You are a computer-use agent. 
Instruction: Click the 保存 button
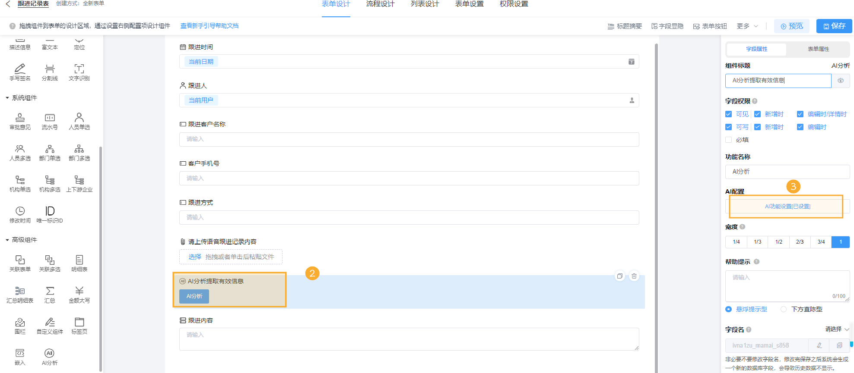[834, 26]
